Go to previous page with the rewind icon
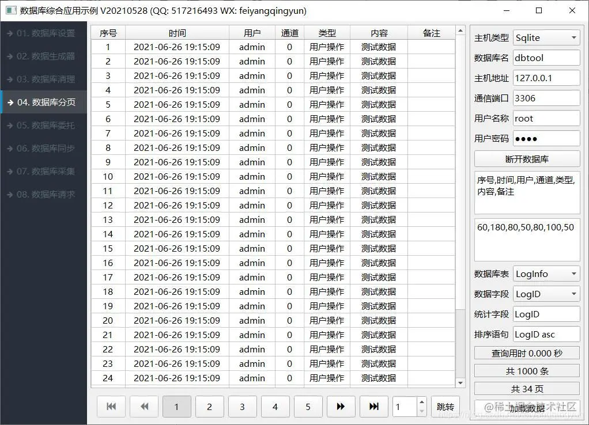This screenshot has height=425, width=589. click(x=144, y=407)
